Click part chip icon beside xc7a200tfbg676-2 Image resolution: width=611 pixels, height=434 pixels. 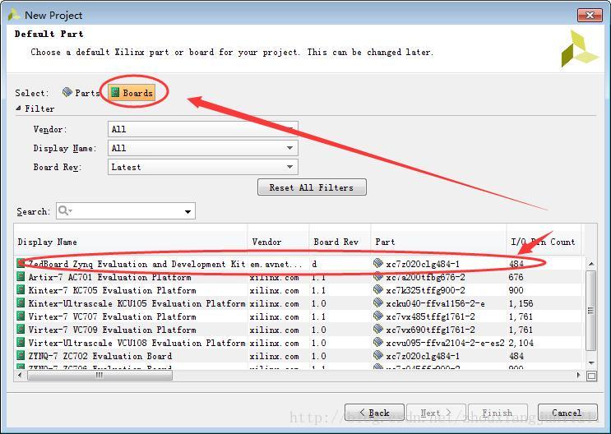[378, 277]
